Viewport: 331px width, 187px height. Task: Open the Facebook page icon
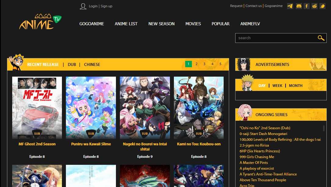[x=307, y=6]
